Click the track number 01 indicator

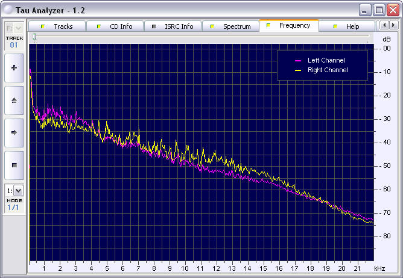(x=14, y=45)
